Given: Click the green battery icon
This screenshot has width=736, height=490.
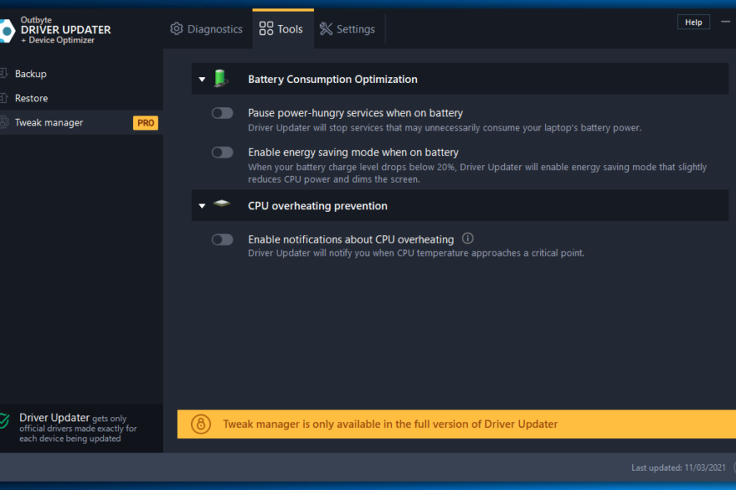Looking at the screenshot, I should (x=221, y=79).
